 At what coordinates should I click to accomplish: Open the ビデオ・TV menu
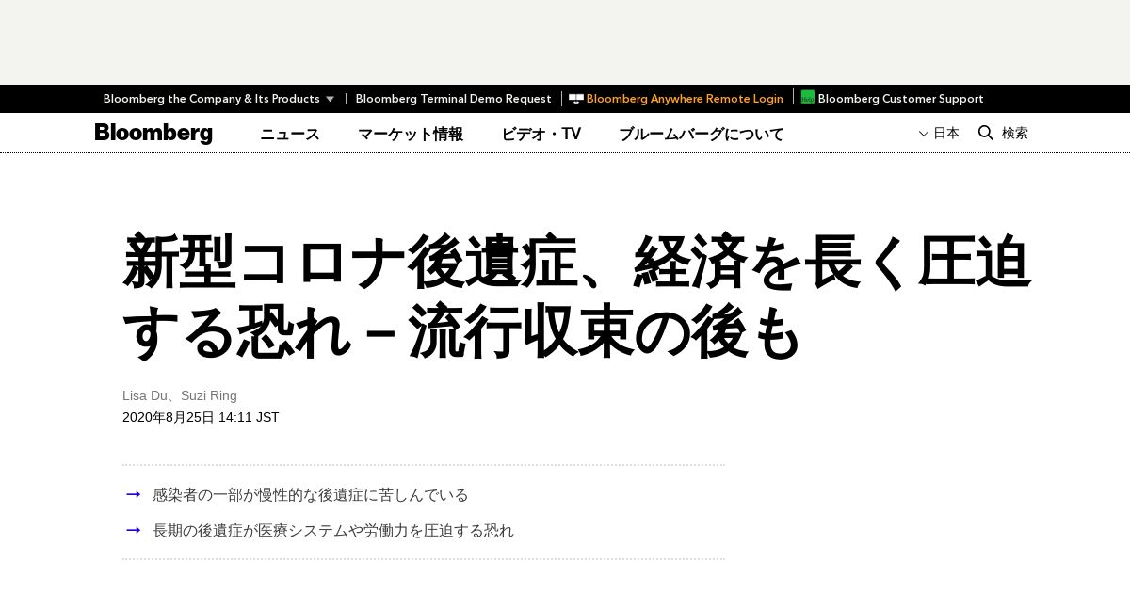541,134
